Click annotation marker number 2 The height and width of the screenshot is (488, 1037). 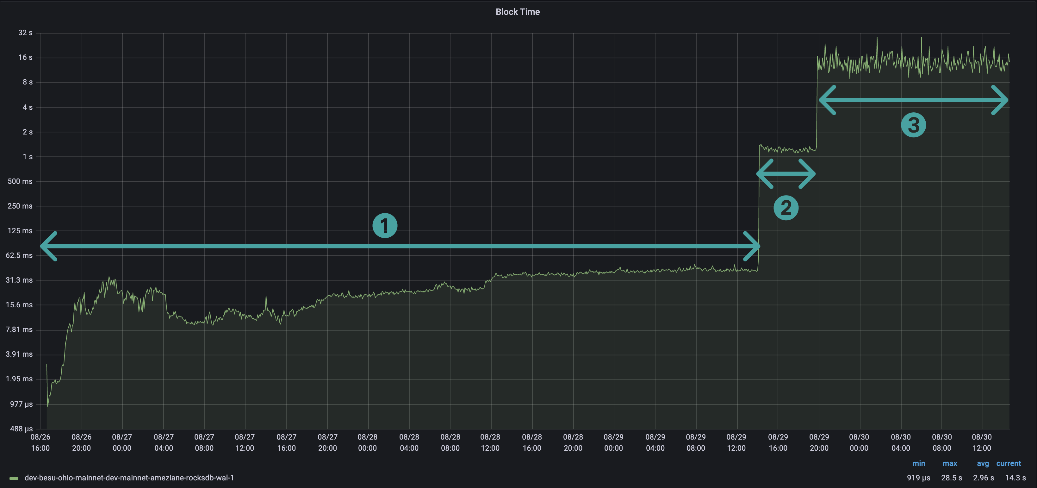(x=786, y=207)
